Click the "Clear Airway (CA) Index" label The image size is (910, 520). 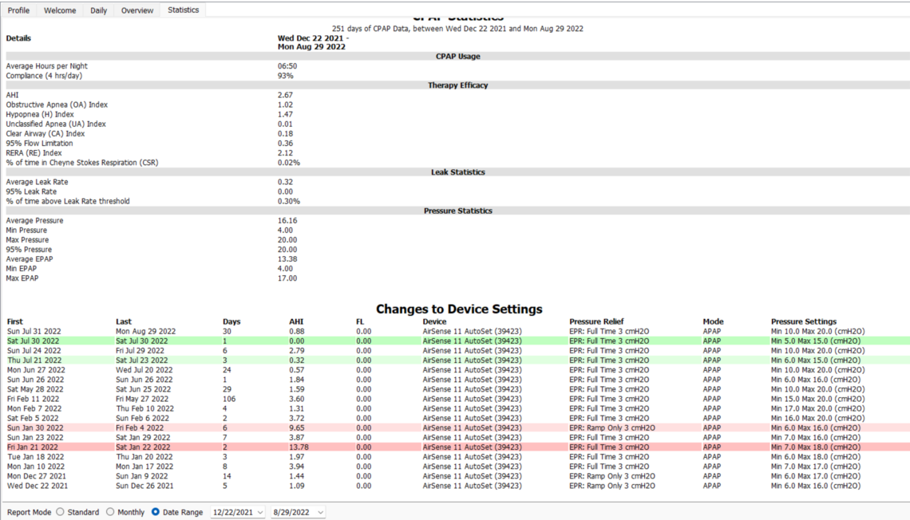[x=45, y=134]
